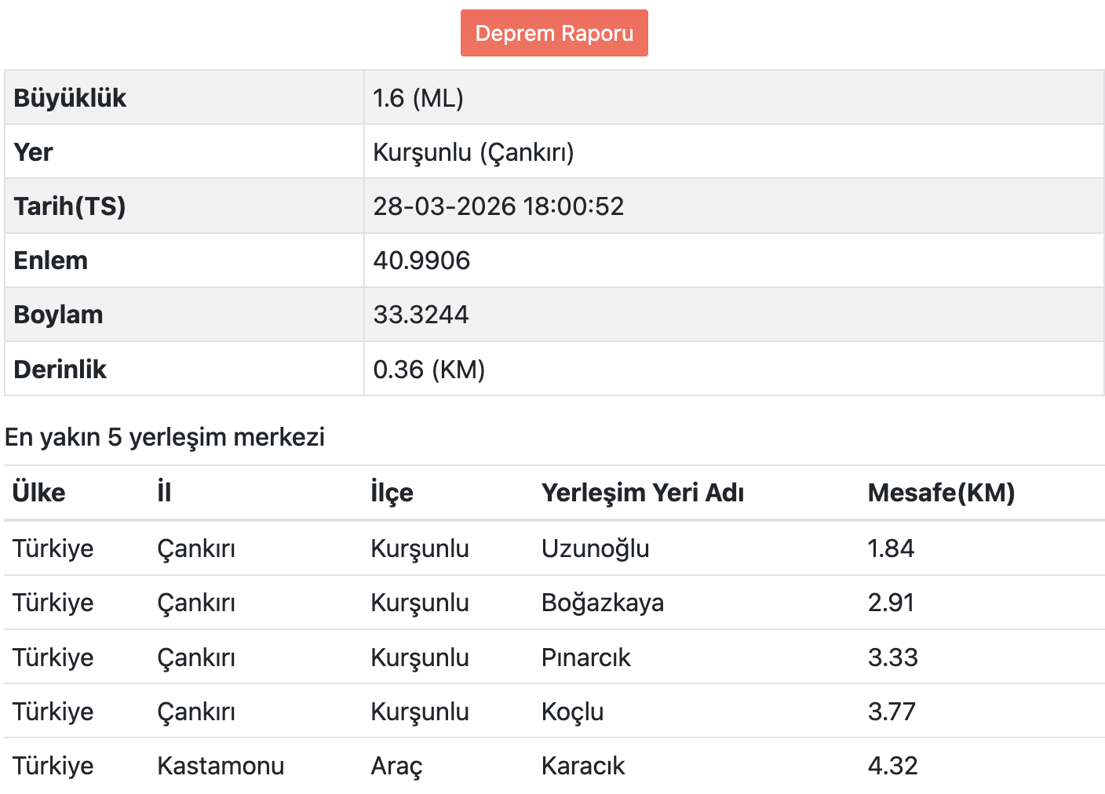Click the Deprem Raporu button

[x=554, y=33]
